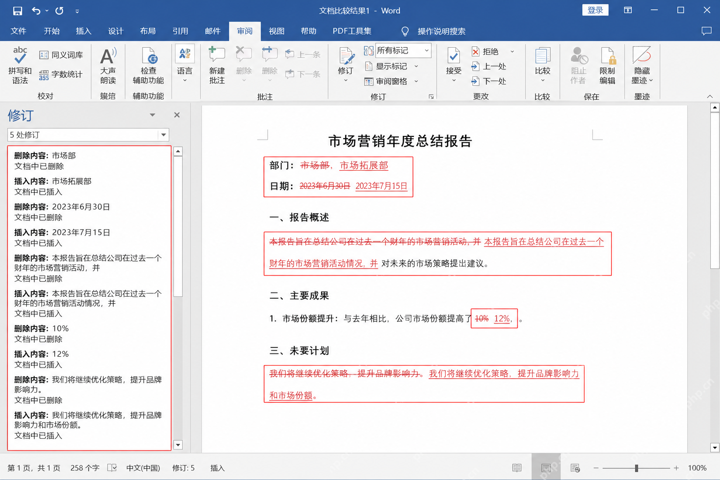Close the 修订 revisions pane
Viewport: 720px width, 480px height.
point(177,115)
